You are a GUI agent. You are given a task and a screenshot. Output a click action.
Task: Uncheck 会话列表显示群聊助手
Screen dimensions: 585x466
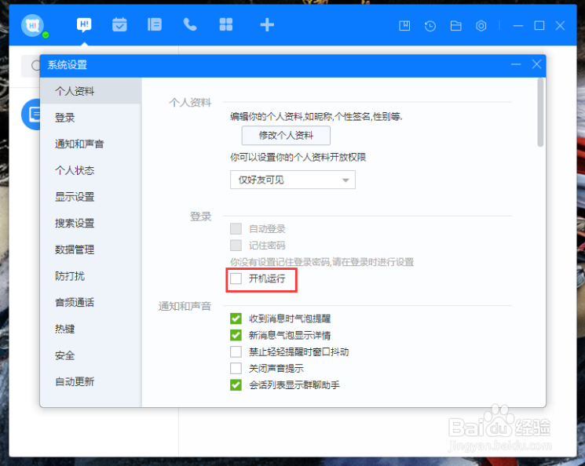pos(236,384)
